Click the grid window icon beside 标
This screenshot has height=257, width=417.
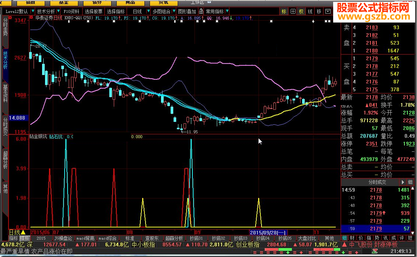[x=293, y=11]
